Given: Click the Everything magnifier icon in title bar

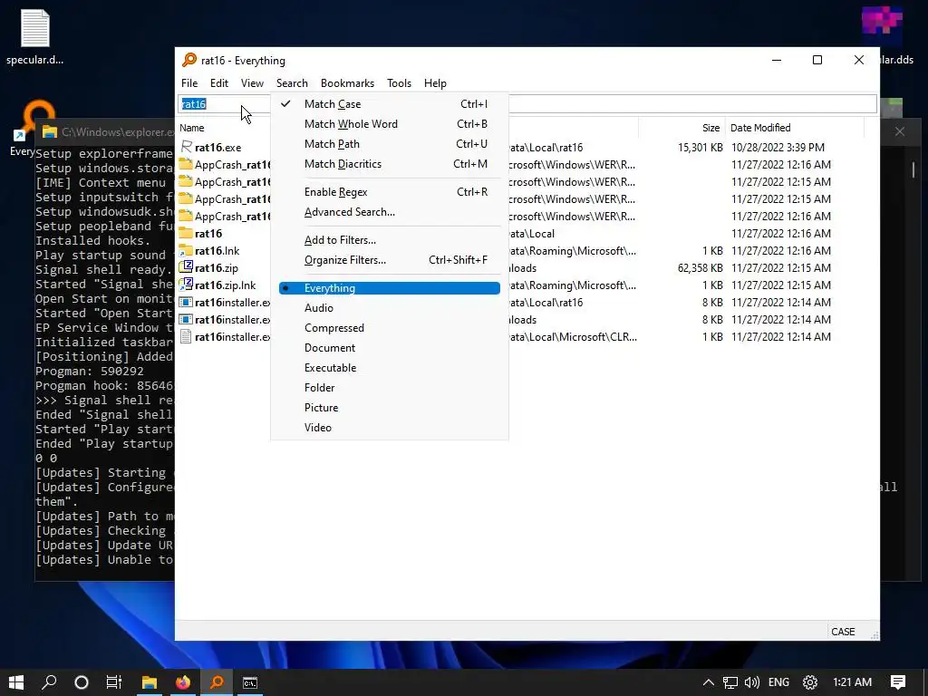Looking at the screenshot, I should pos(189,60).
